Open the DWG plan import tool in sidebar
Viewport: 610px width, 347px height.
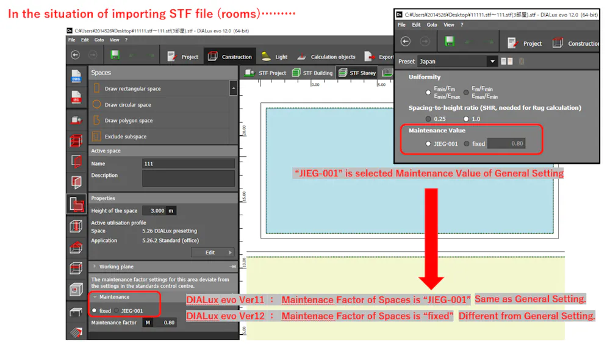pos(76,76)
